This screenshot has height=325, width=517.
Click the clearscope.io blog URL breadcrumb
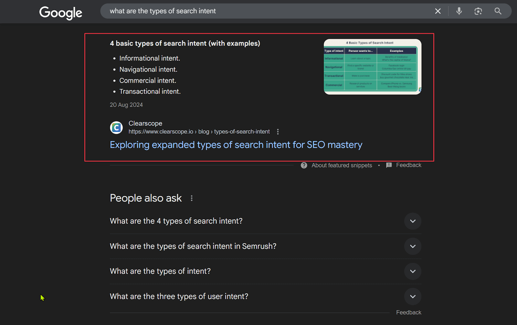pos(199,132)
